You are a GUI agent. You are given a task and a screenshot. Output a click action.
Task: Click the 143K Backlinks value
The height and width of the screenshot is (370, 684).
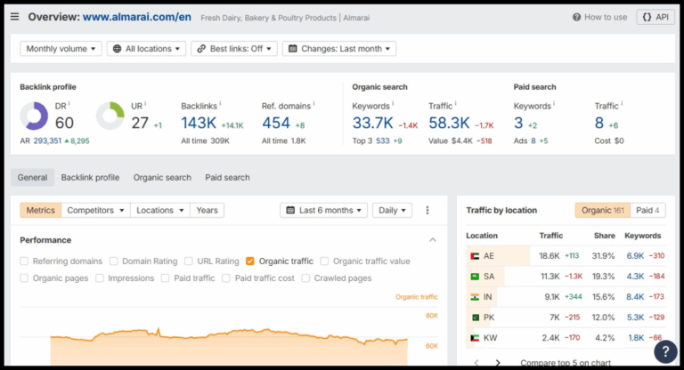199,123
